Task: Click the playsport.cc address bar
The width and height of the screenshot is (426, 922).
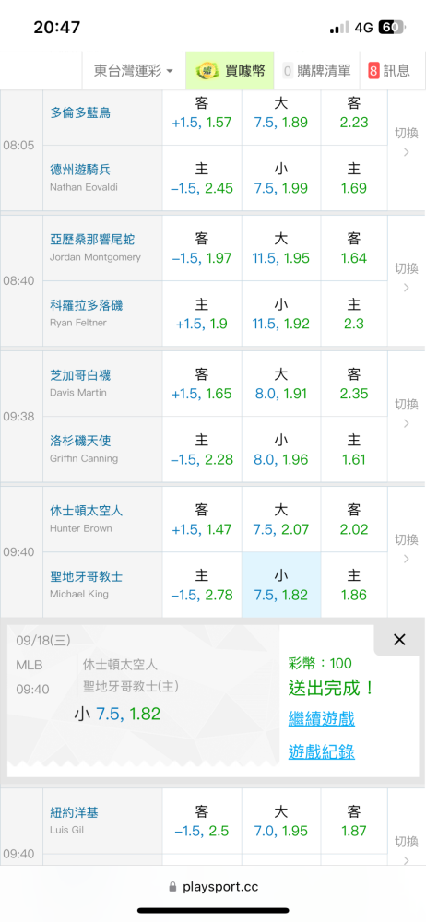Action: click(213, 886)
